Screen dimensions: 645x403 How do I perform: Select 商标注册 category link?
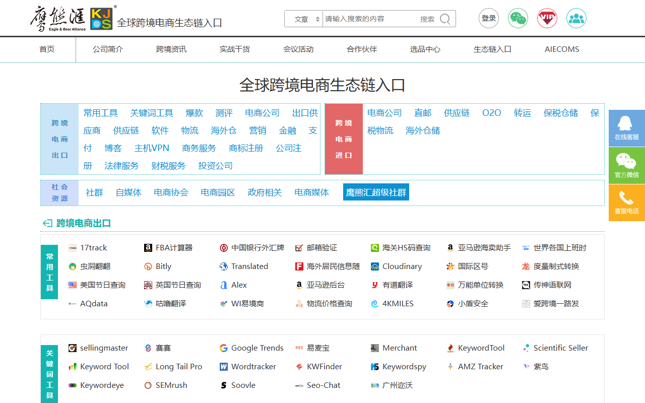pyautogui.click(x=246, y=148)
